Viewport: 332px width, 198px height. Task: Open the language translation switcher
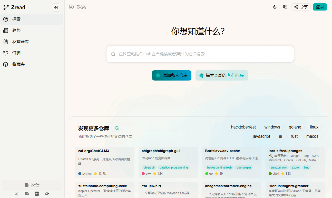click(285, 7)
